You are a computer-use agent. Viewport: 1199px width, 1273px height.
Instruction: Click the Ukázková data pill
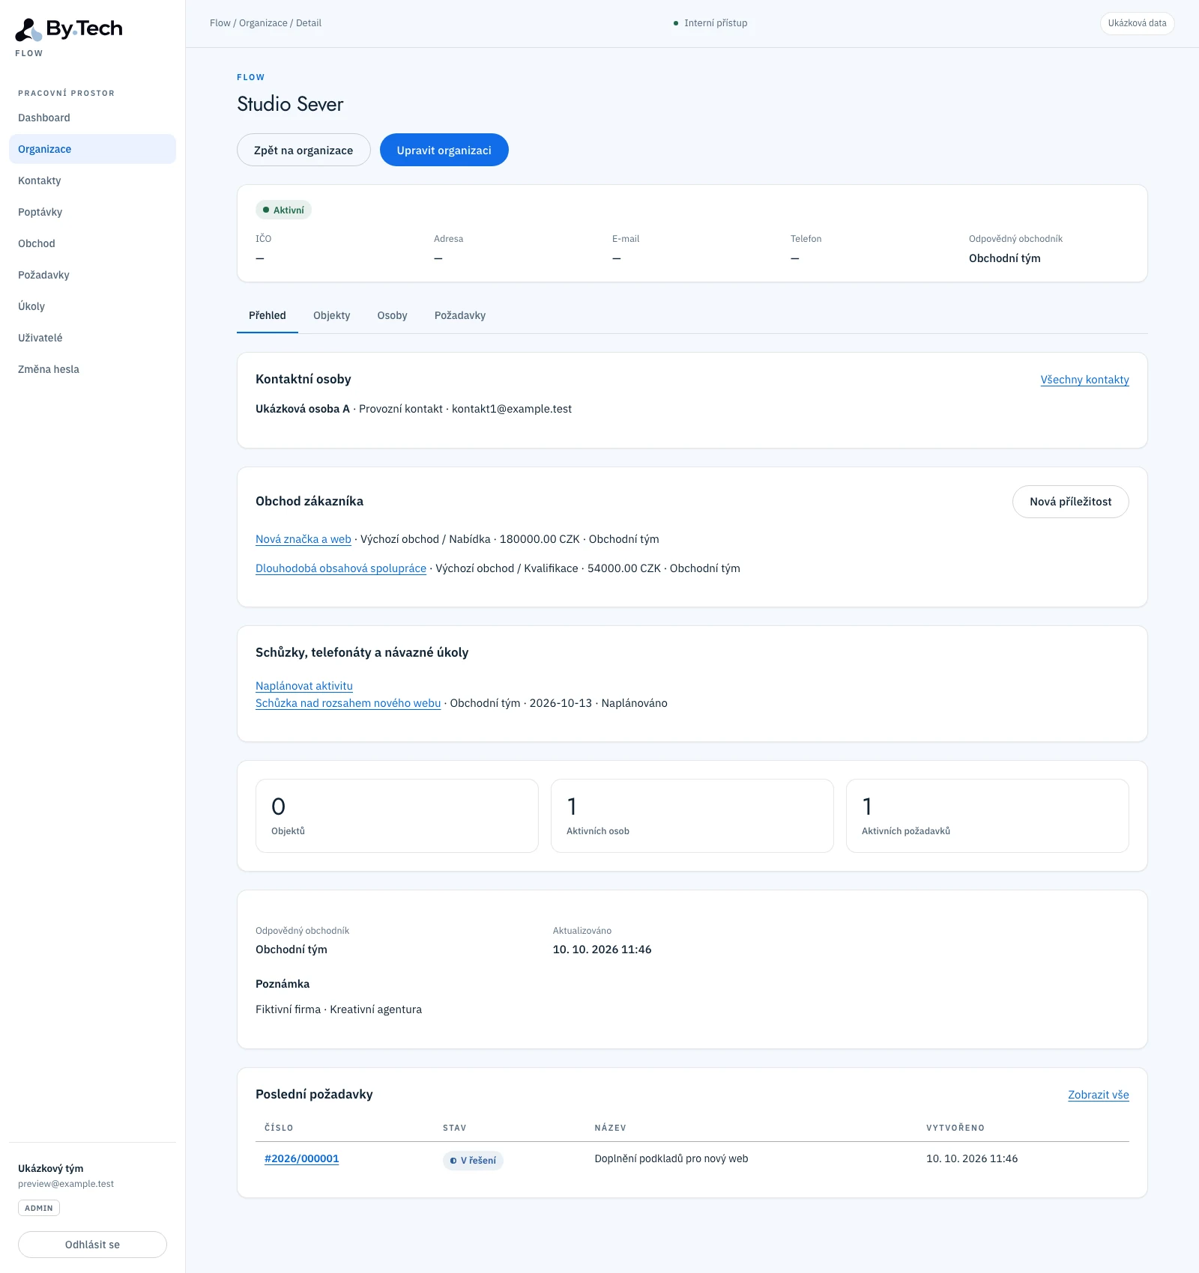[x=1137, y=23]
